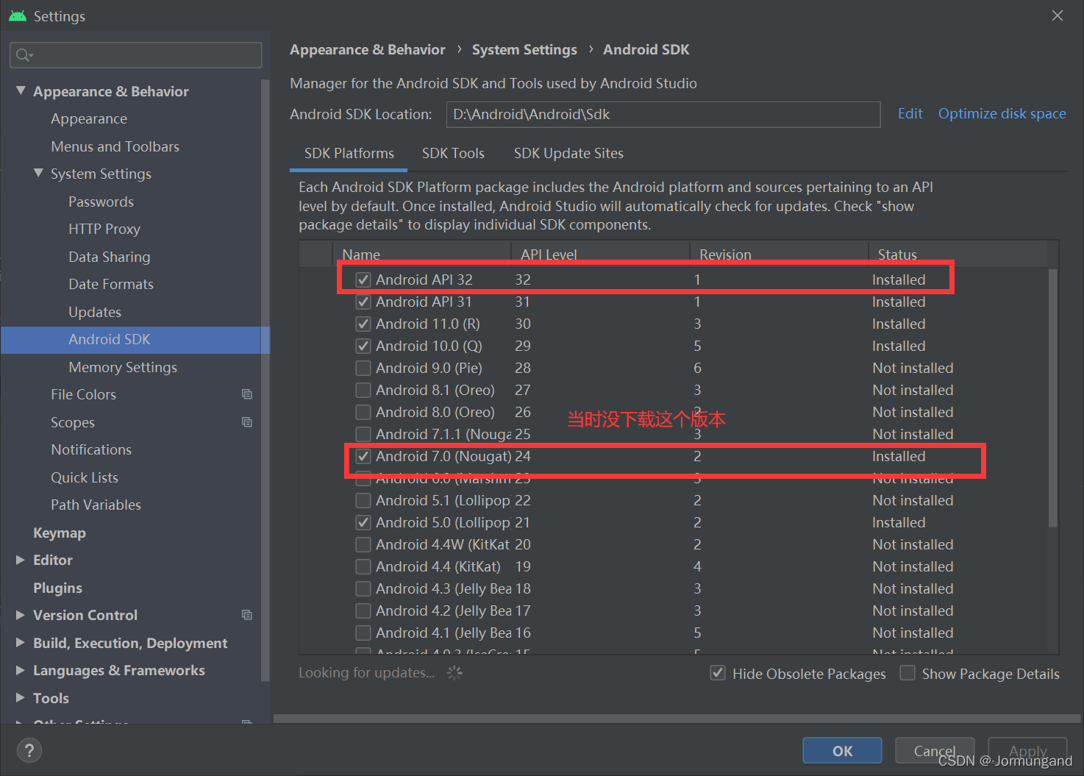Select Notifications settings item
Viewport: 1084px width, 776px height.
pos(91,449)
